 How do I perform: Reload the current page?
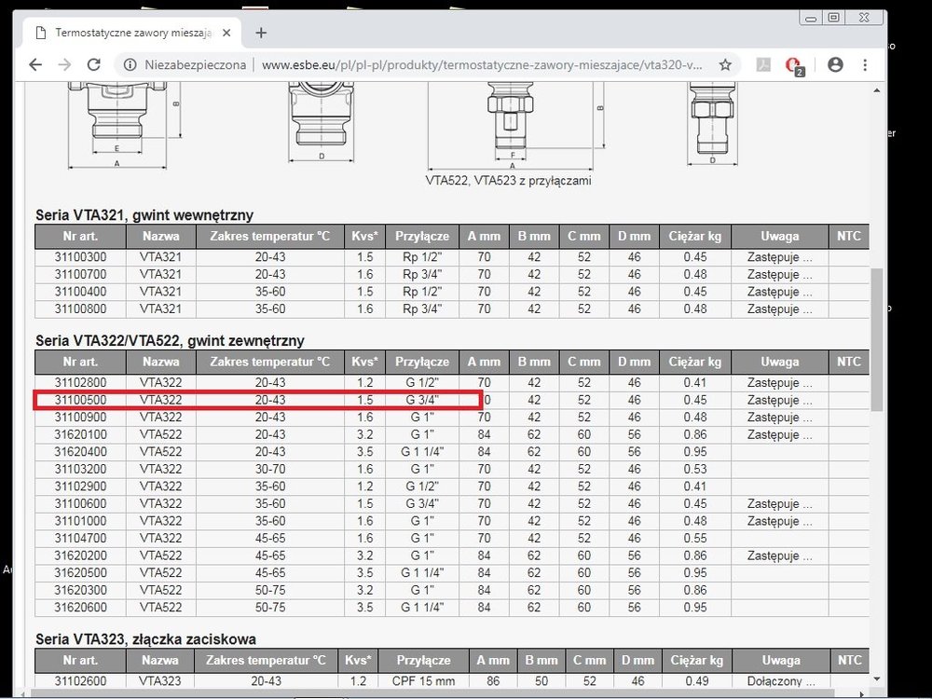(93, 64)
